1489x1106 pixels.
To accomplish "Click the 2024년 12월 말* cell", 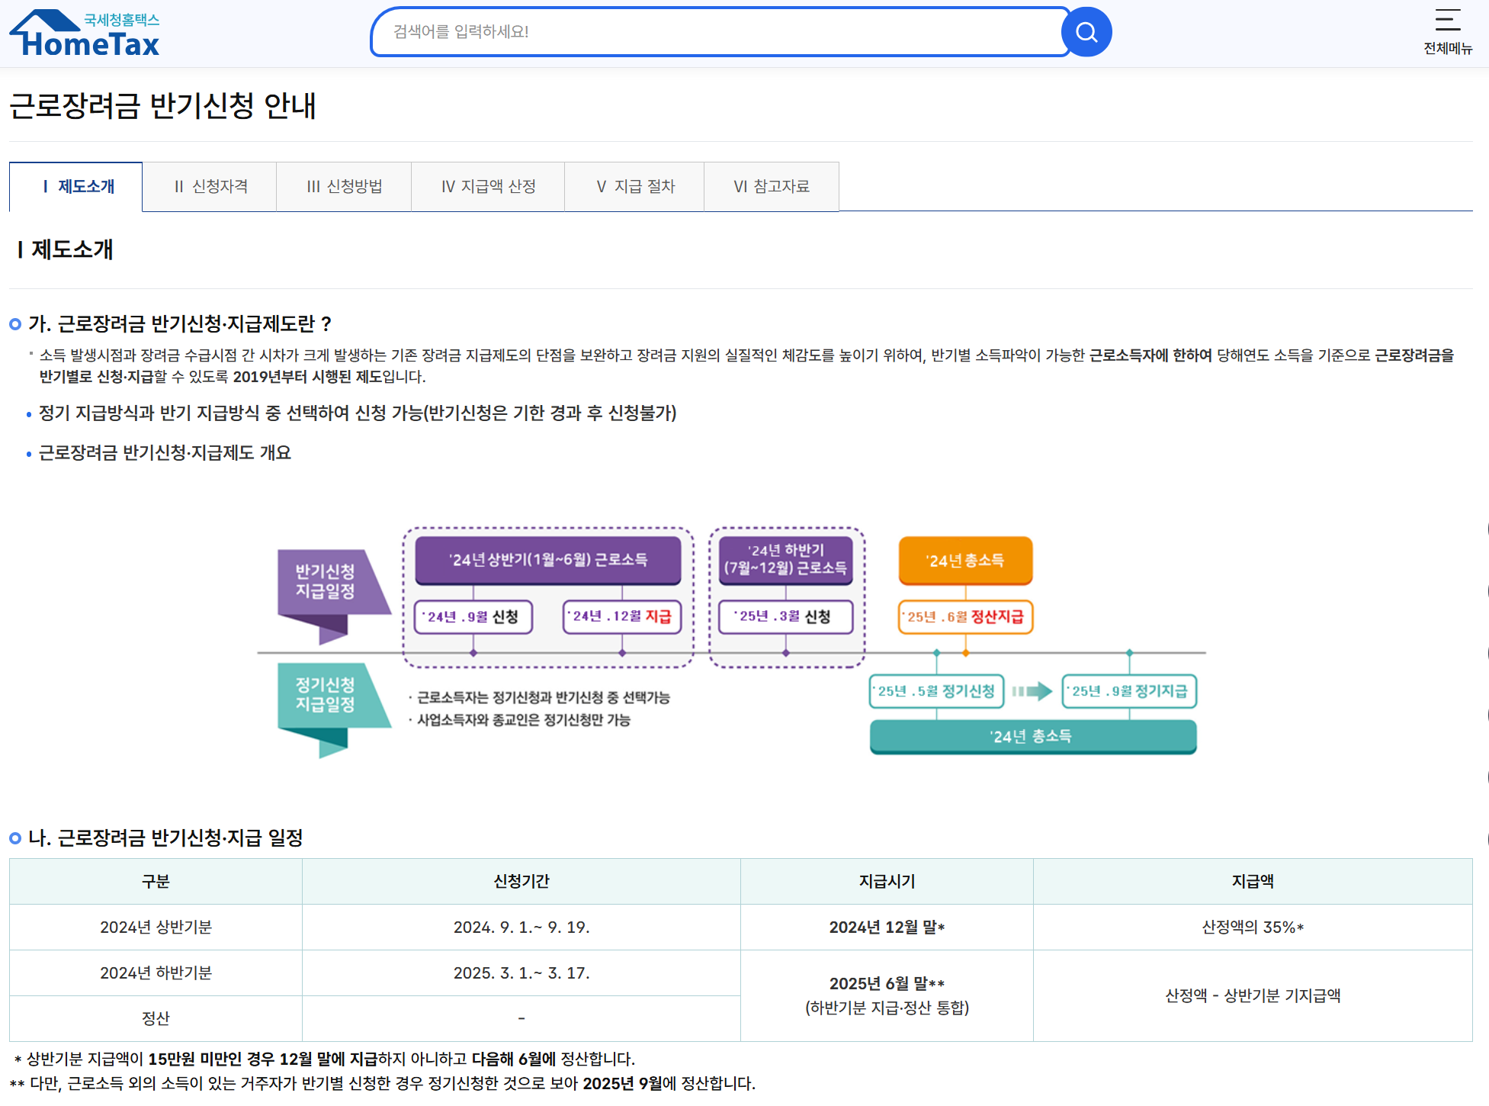I will click(887, 928).
